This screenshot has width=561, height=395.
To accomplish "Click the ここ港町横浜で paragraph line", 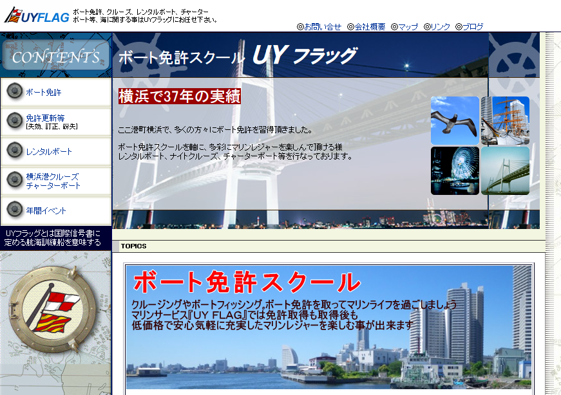I will click(215, 130).
